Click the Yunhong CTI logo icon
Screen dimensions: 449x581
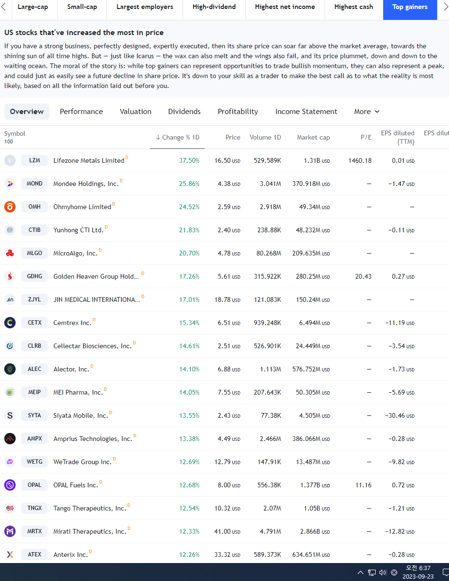click(10, 230)
